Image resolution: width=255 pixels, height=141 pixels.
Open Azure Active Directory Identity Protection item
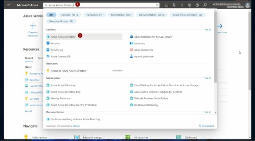(x=74, y=105)
